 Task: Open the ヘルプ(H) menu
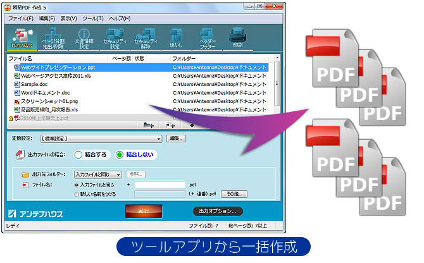(120, 18)
